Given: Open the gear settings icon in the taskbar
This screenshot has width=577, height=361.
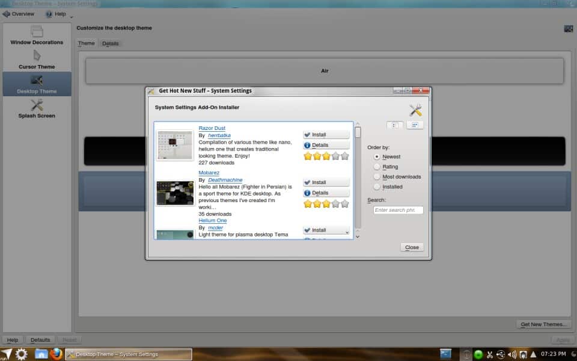Looking at the screenshot, I should [22, 354].
